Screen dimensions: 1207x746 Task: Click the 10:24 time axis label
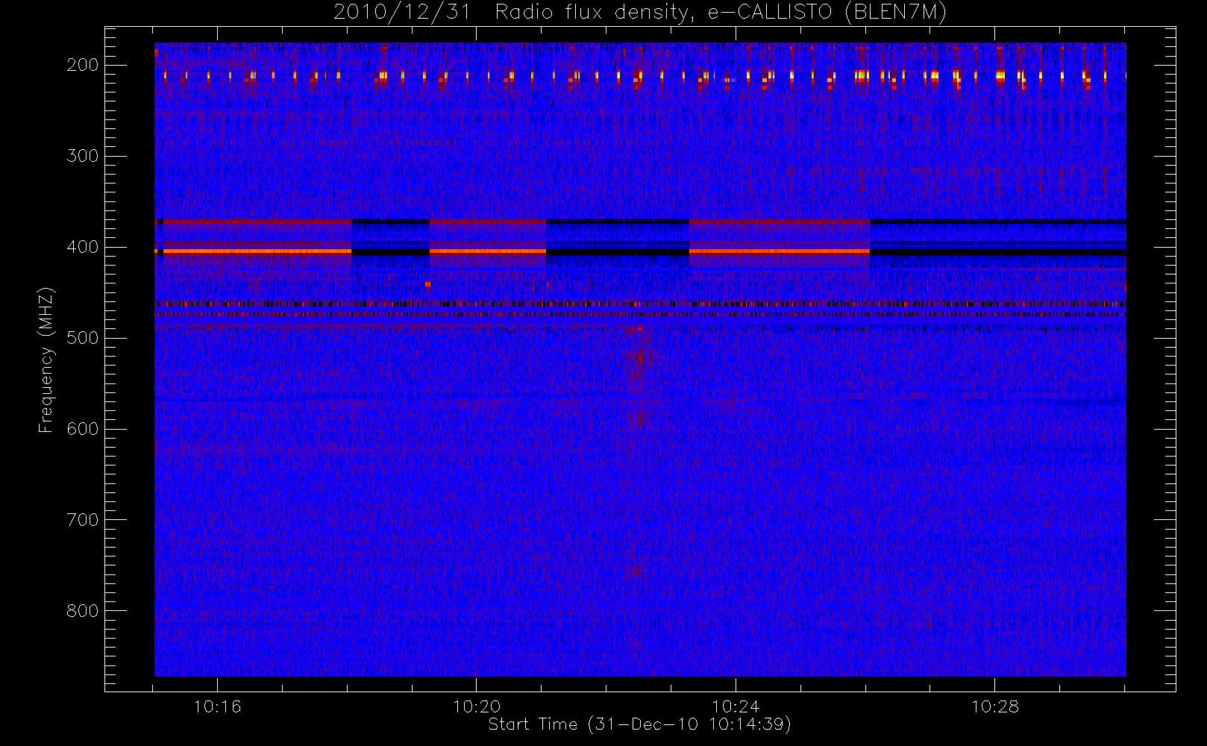[736, 706]
